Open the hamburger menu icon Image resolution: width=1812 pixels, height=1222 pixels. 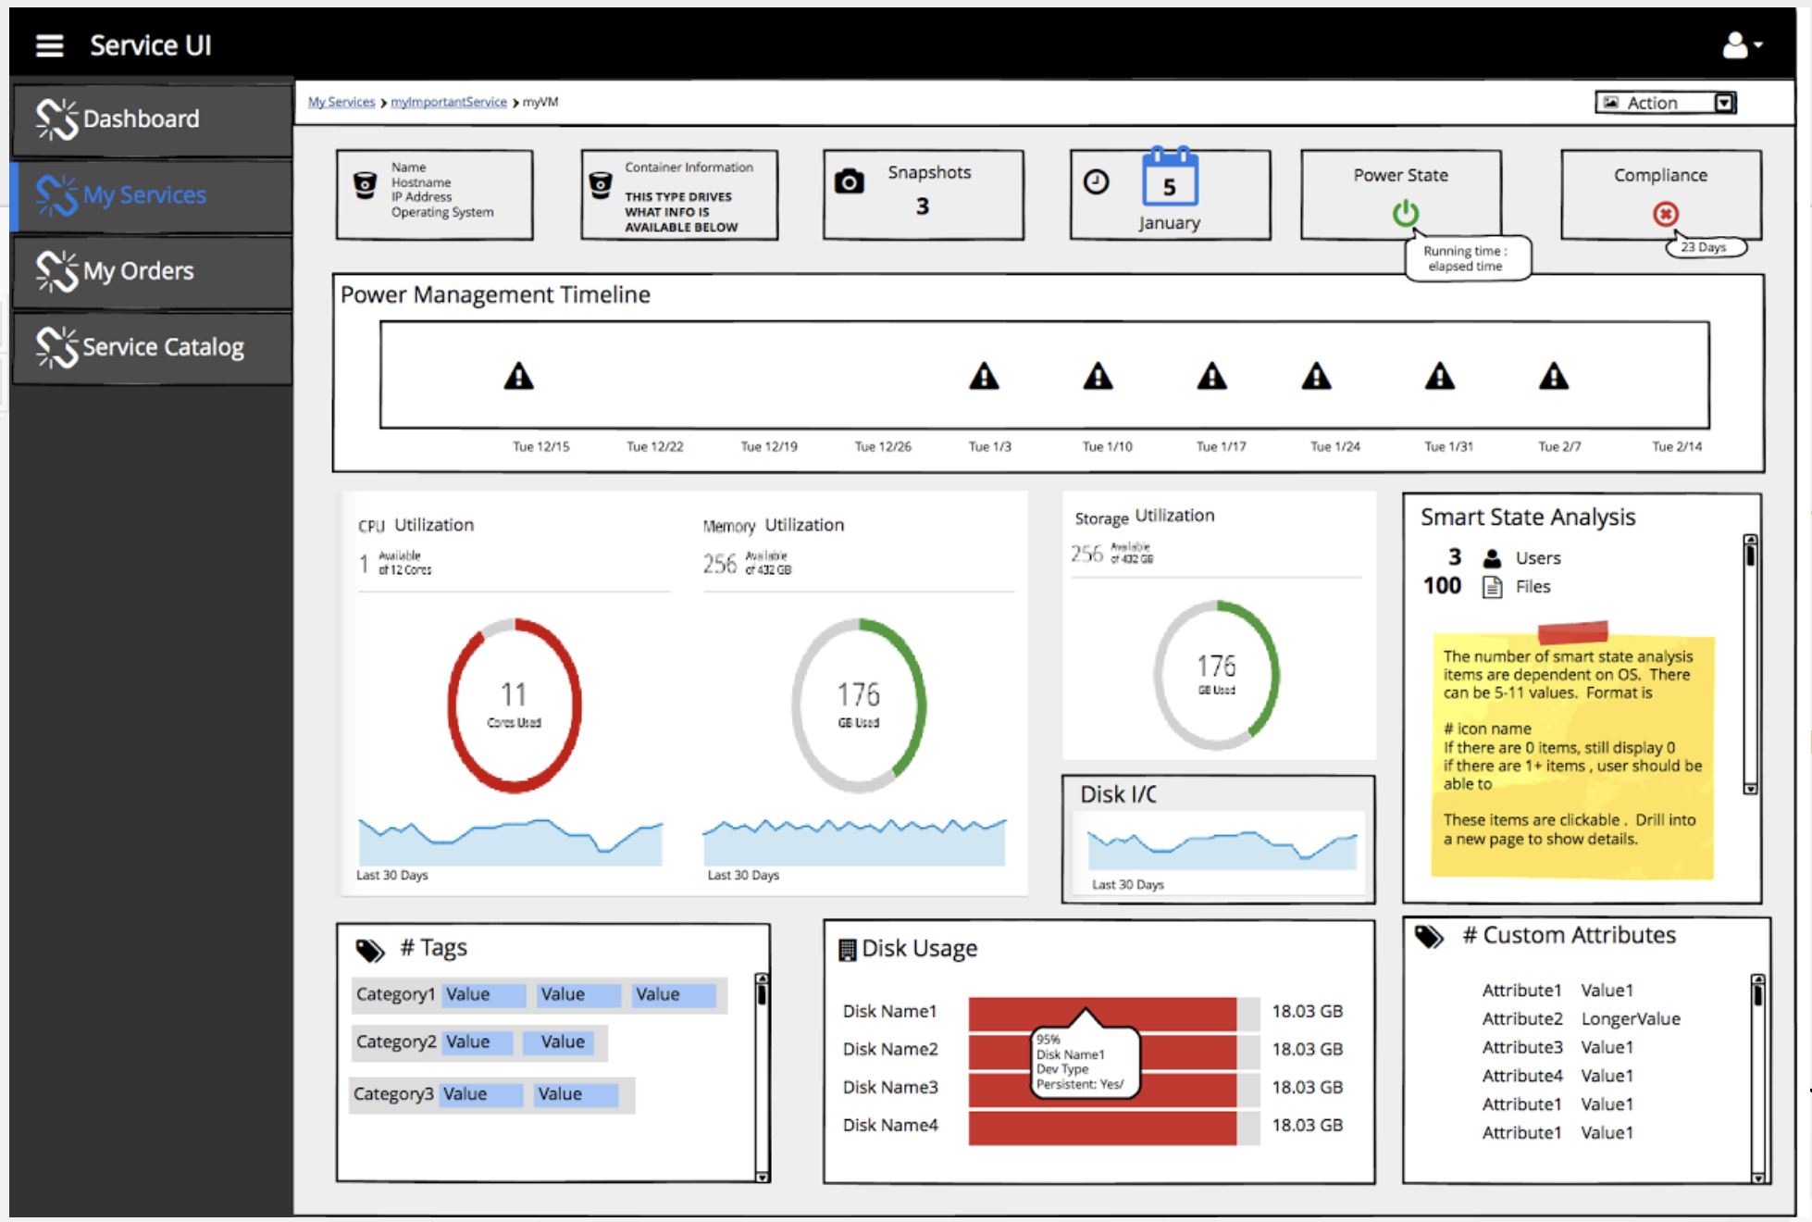(x=49, y=44)
